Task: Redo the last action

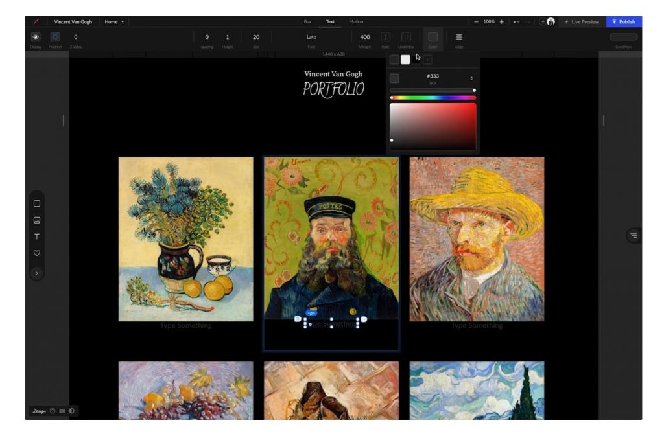Action: pos(528,21)
